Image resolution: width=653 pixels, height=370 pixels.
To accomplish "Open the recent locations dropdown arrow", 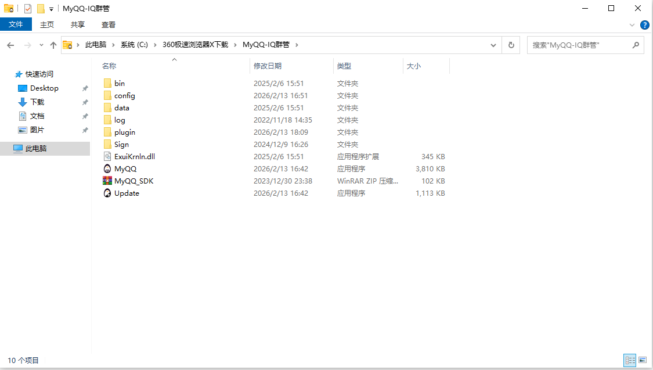I will pos(41,45).
